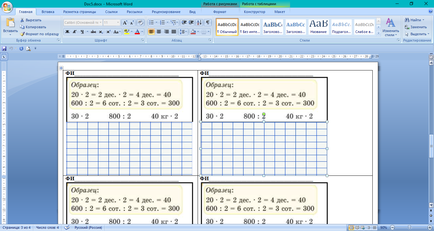Apply the Название style
This screenshot has width=434, height=231.
point(319,27)
